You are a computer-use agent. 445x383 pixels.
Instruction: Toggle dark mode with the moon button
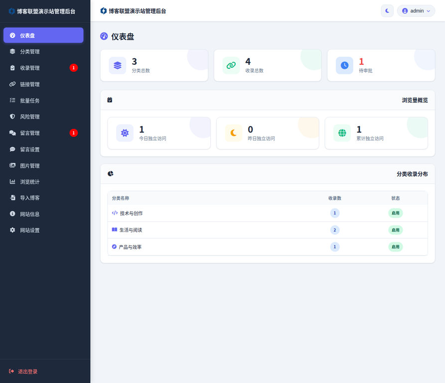[387, 11]
